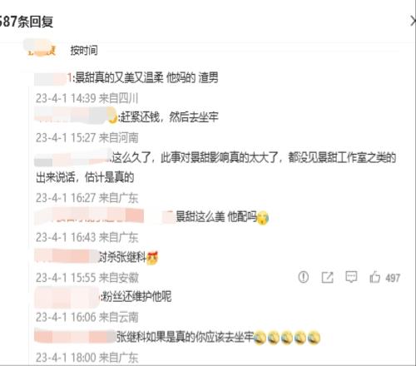Click the emoji after 封杀张继科

152,258
